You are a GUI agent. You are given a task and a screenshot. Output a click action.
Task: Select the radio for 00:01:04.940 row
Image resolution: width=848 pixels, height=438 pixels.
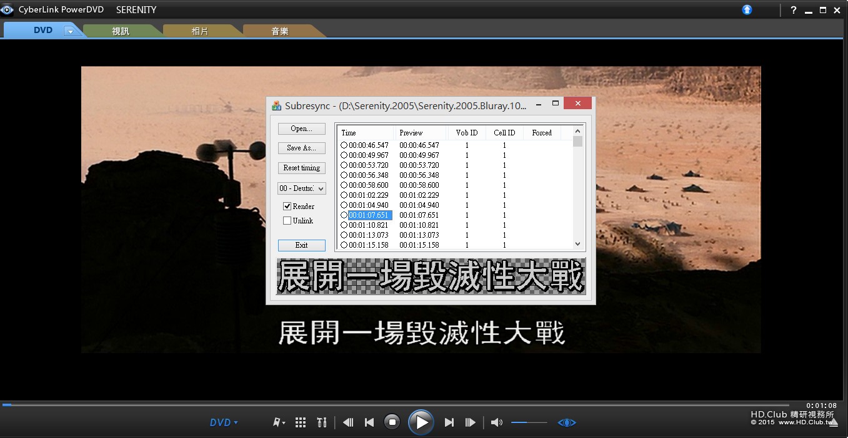(x=344, y=205)
